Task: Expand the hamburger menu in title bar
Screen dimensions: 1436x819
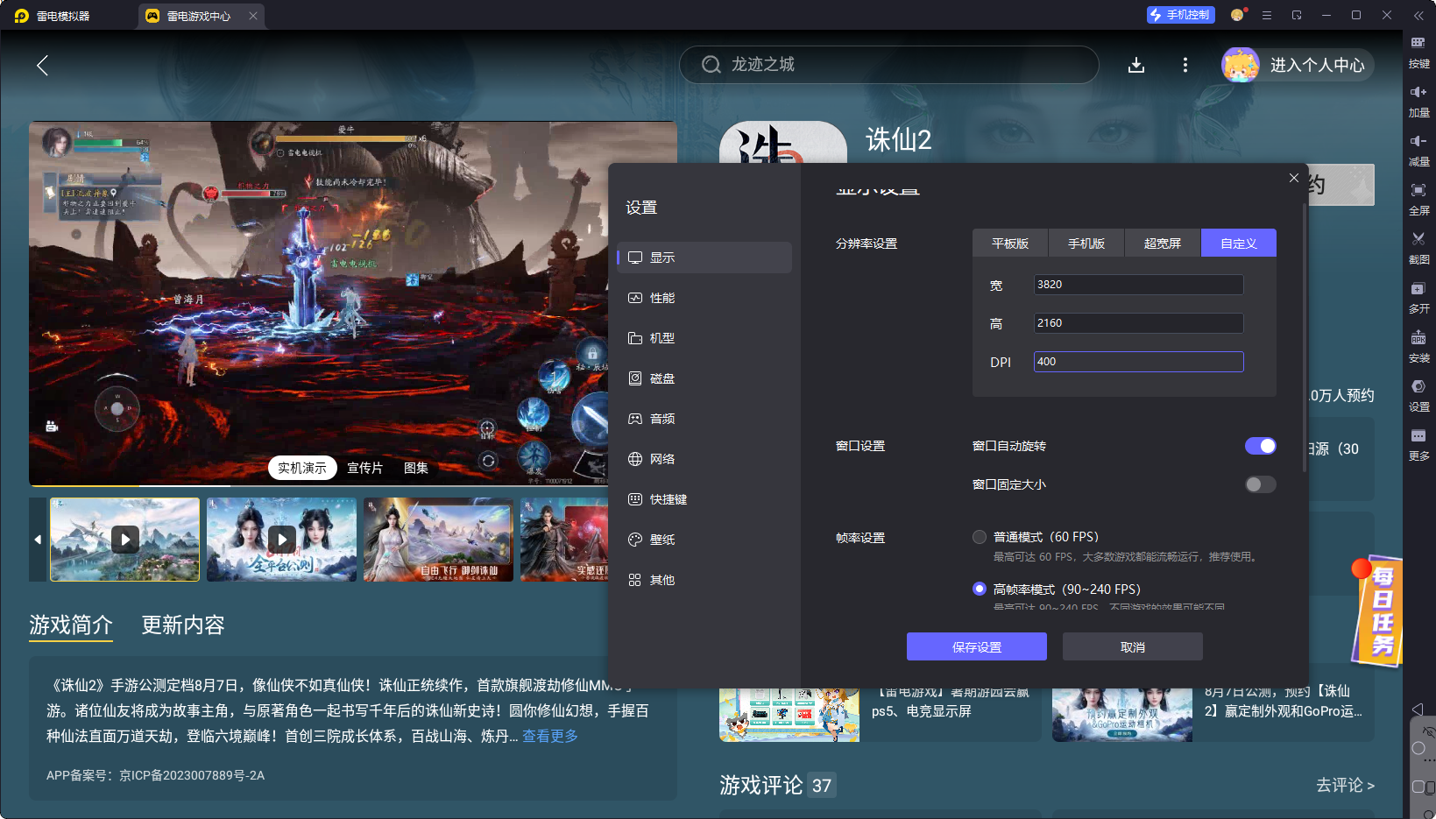Action: point(1267,15)
